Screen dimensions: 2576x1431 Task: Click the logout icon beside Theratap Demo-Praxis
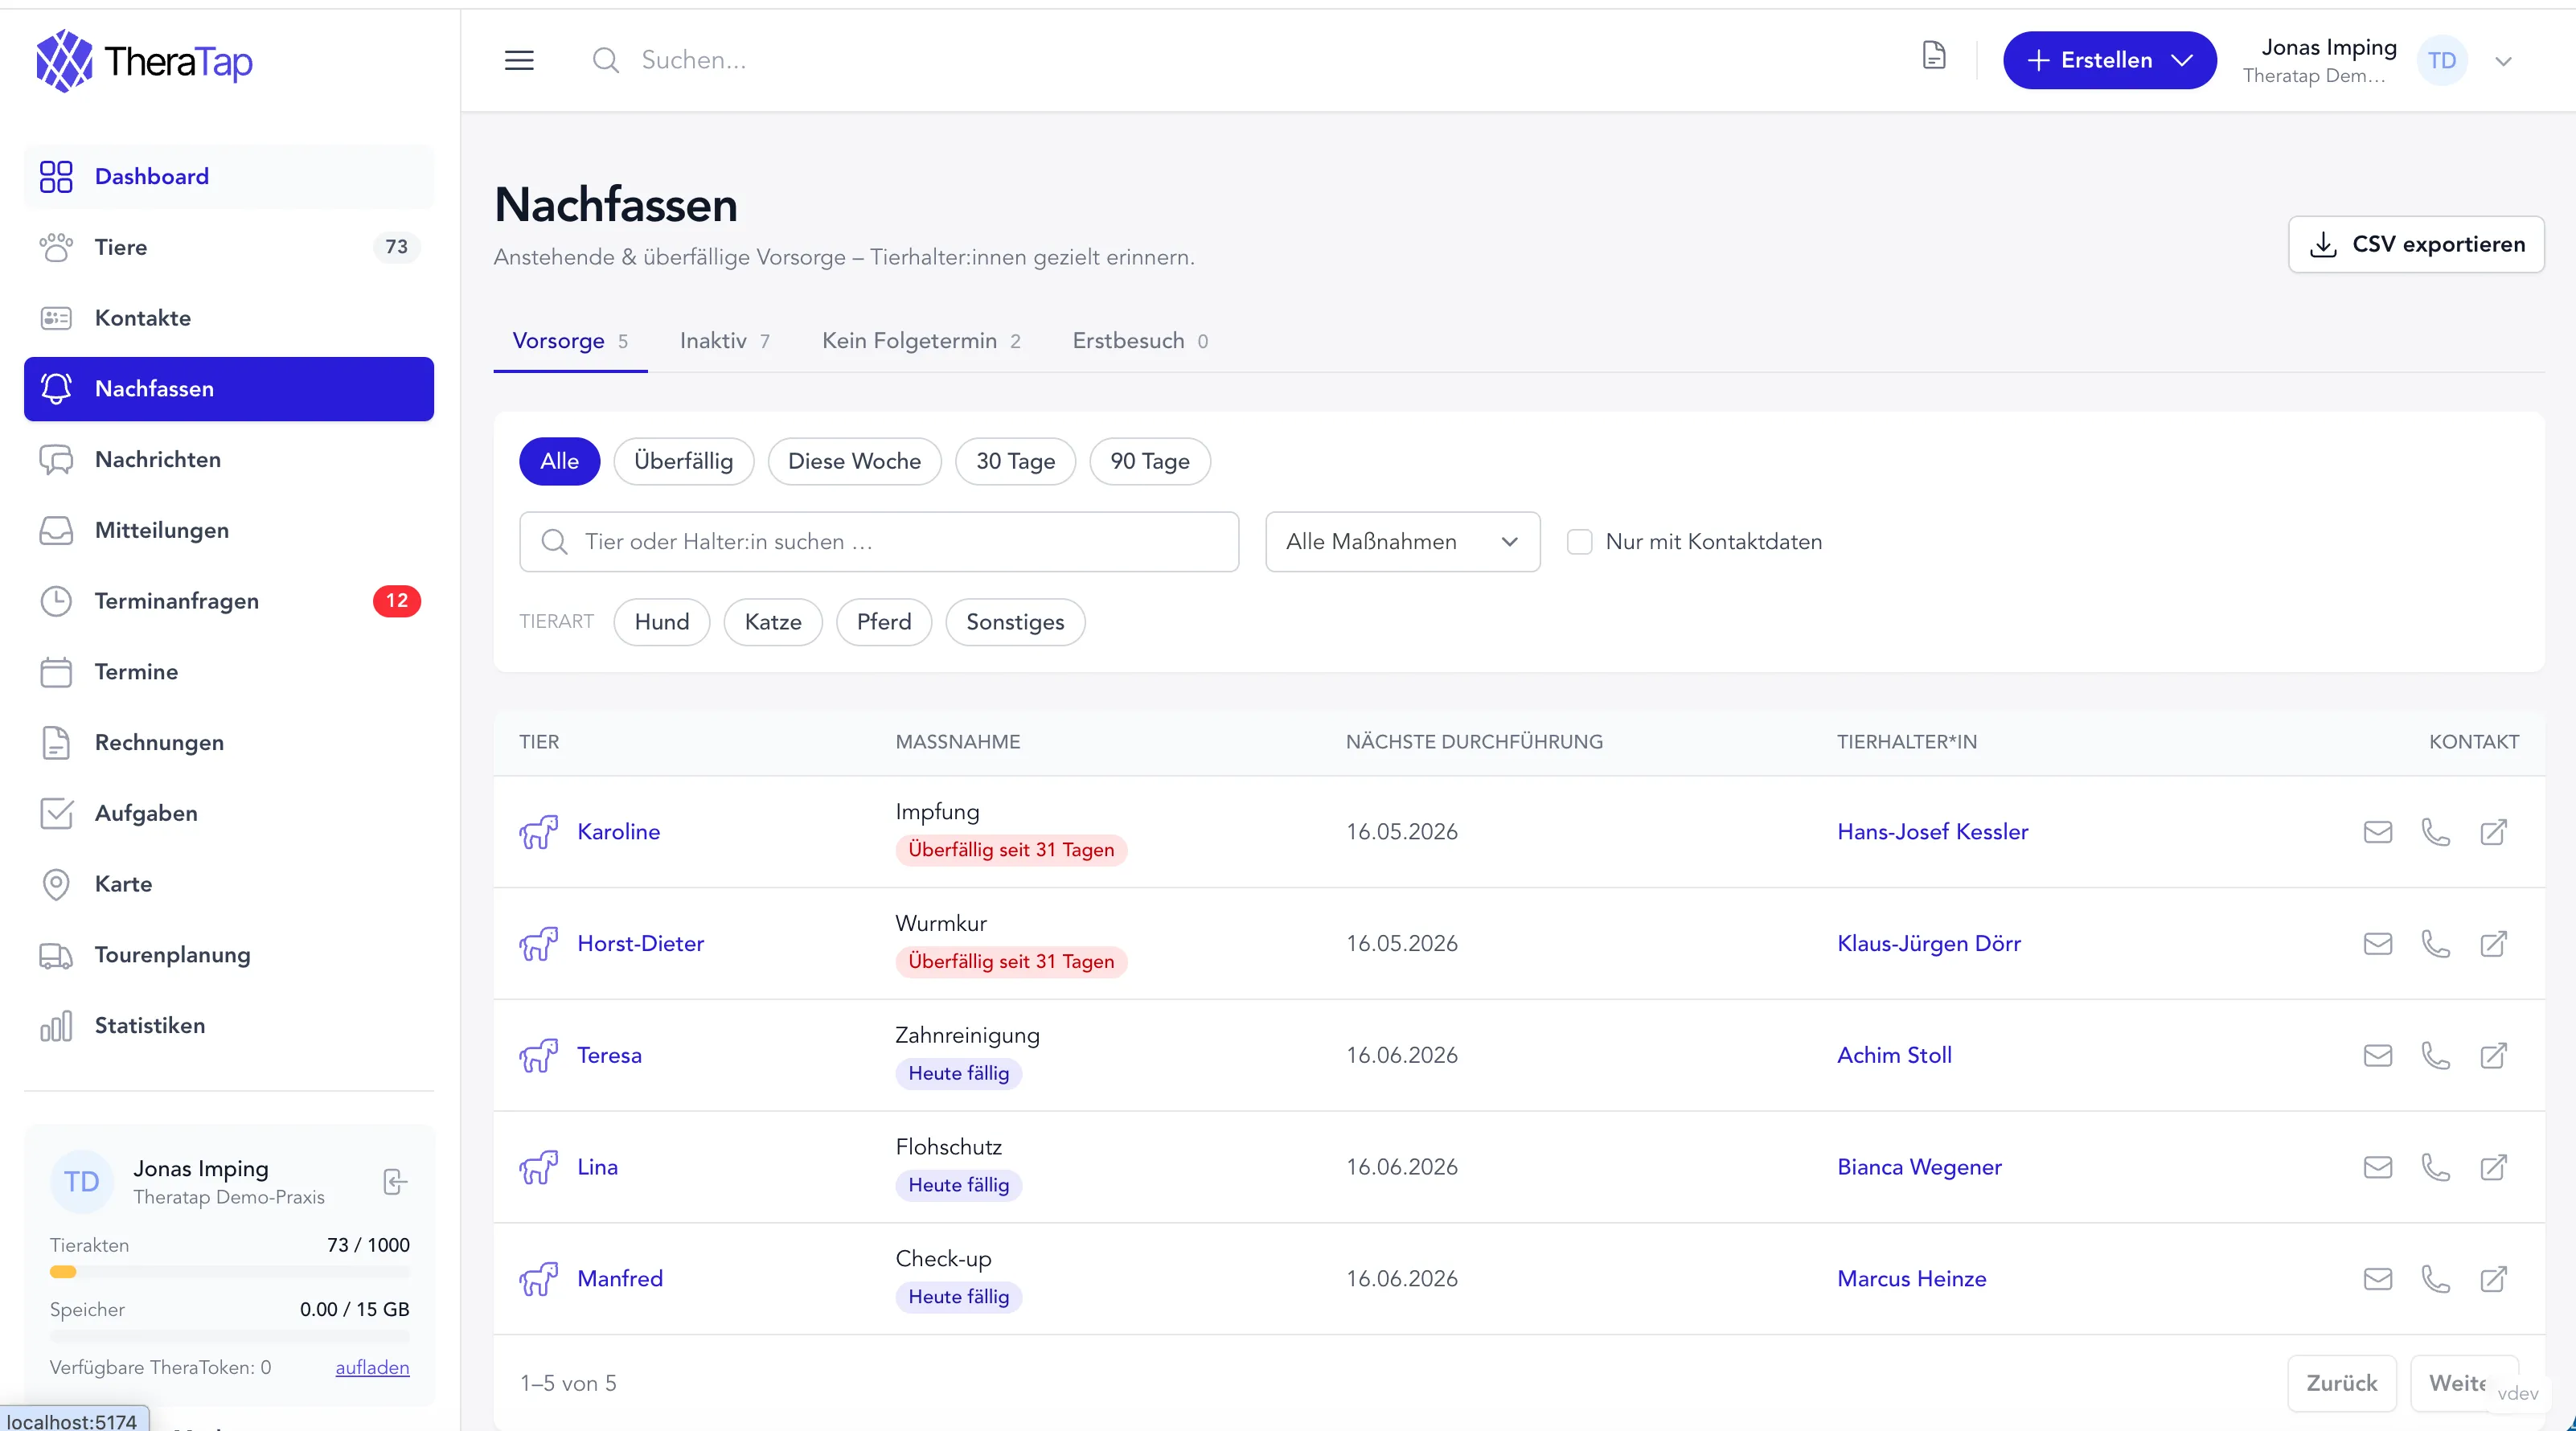[395, 1182]
